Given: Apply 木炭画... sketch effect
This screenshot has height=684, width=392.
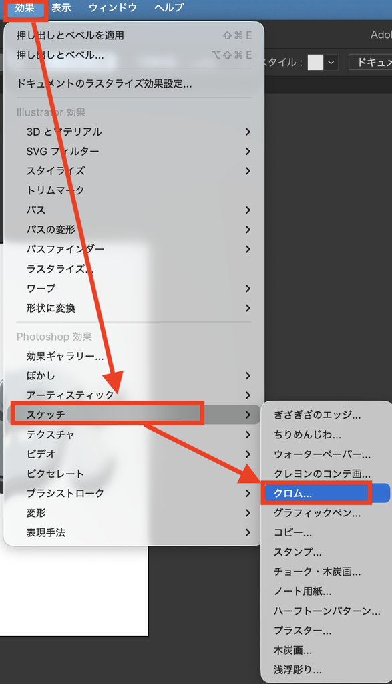Looking at the screenshot, I should [327, 651].
